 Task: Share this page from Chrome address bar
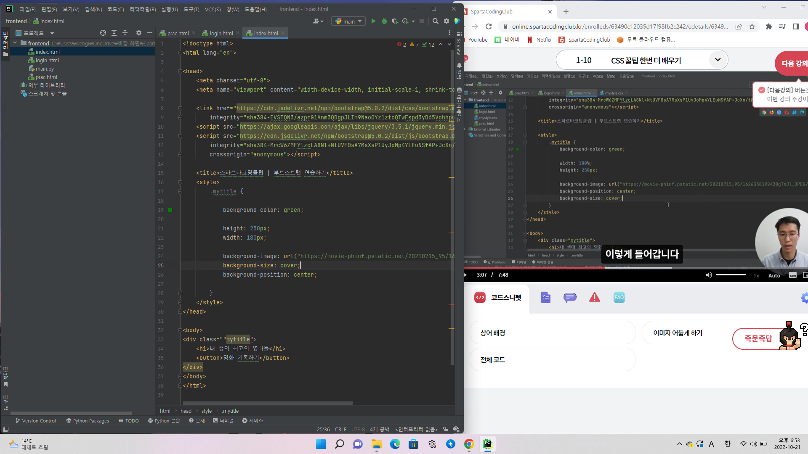pos(739,26)
